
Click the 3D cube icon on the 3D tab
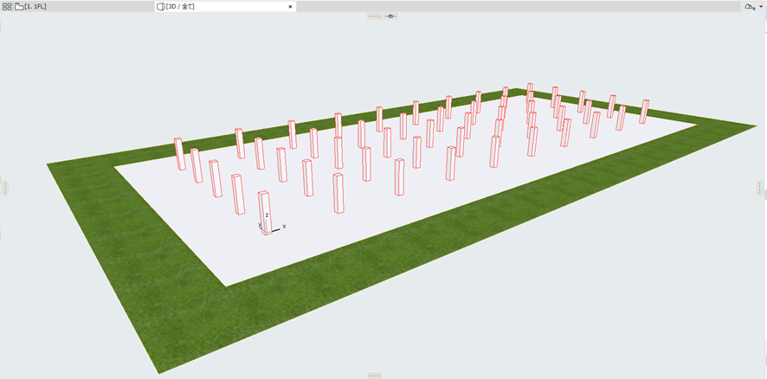tap(160, 6)
